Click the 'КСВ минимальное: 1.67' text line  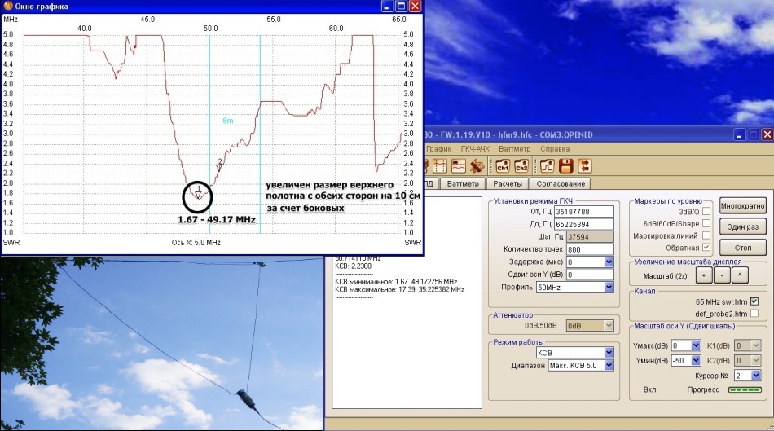[397, 281]
